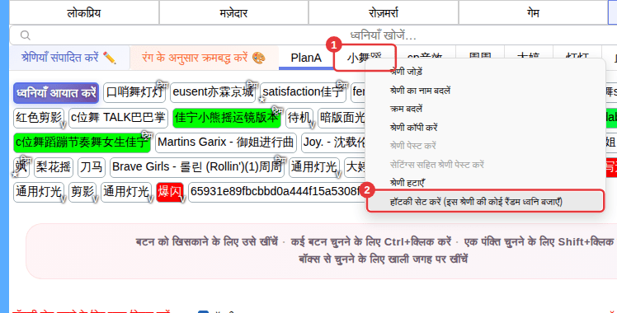Switch to the PlanA category tab
Screen dimensions: 617x313
[306, 58]
